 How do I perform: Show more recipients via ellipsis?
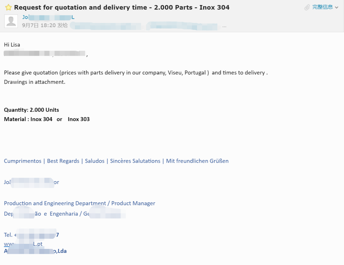(x=224, y=26)
